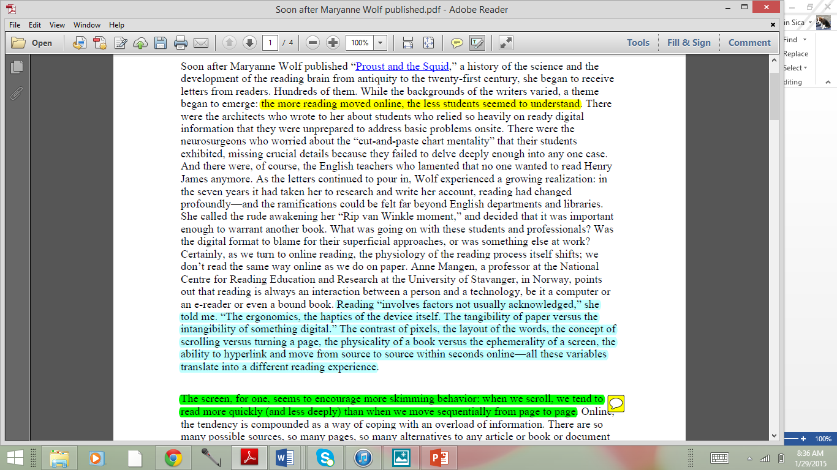Show Page Thumbnails navigation panel

pyautogui.click(x=17, y=67)
